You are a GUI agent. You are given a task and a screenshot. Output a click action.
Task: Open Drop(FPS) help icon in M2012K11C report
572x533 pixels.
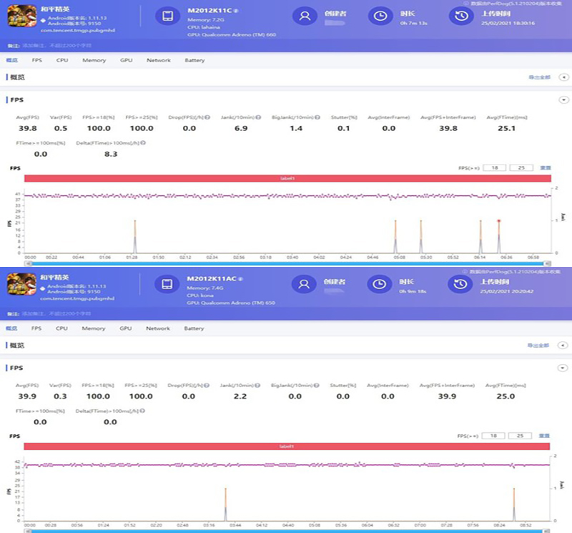pyautogui.click(x=207, y=117)
